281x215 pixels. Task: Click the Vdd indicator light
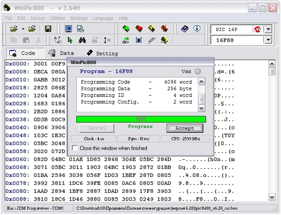pyautogui.click(x=198, y=72)
